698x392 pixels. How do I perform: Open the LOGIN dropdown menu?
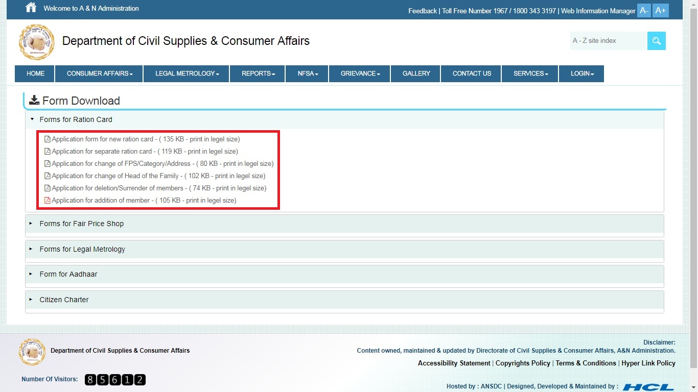[x=581, y=73]
